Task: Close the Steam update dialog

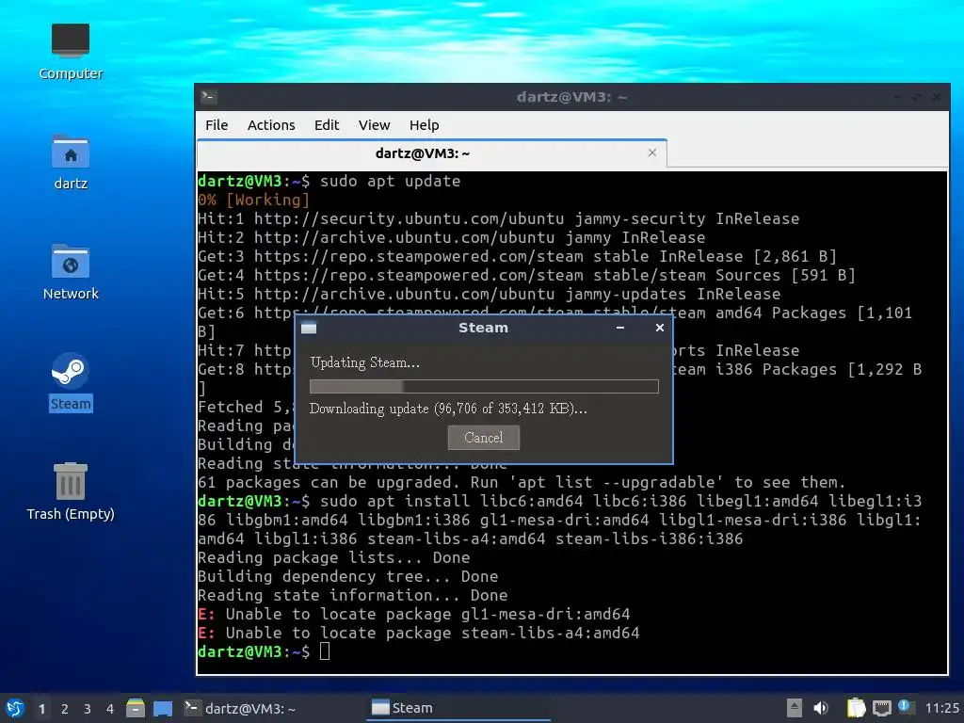Action: pyautogui.click(x=660, y=328)
